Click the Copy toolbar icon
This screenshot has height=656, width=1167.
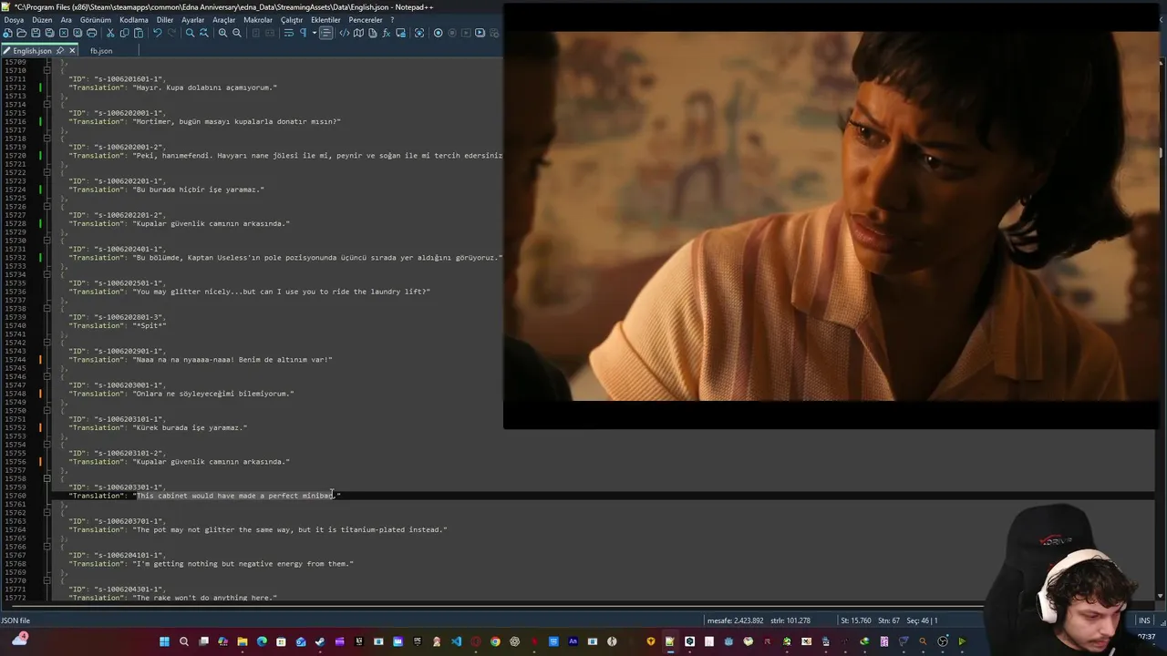pyautogui.click(x=125, y=33)
